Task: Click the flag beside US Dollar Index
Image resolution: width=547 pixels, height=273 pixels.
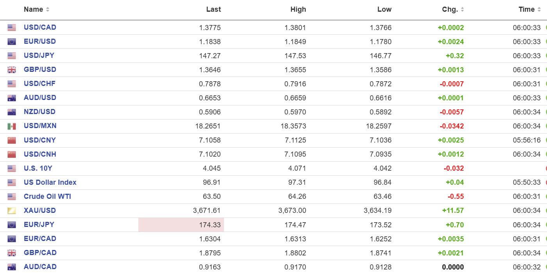Action: (x=12, y=182)
